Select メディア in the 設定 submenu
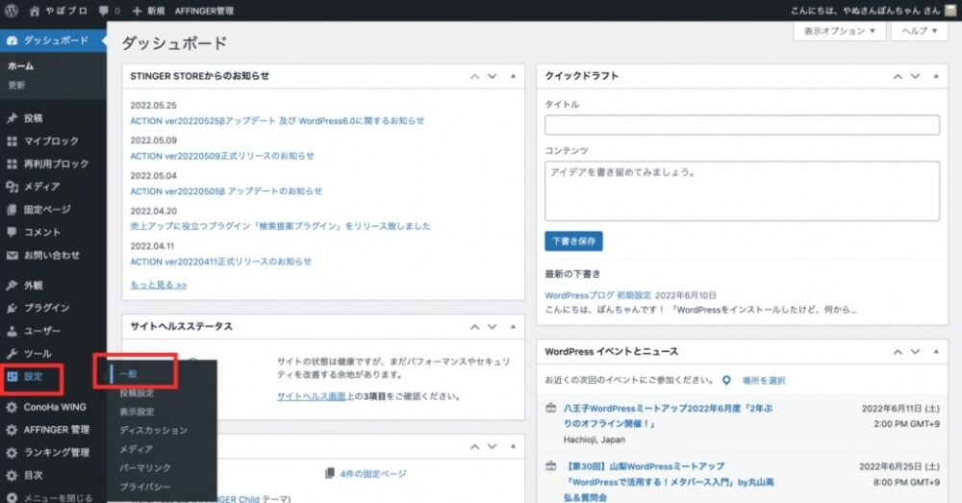The width and height of the screenshot is (962, 503). tap(137, 449)
